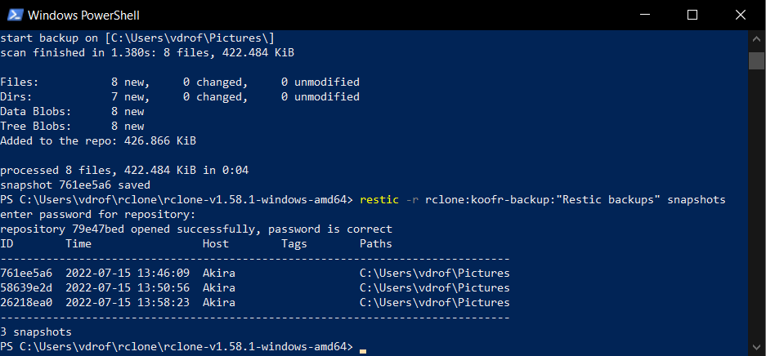Click the scrollbar up arrow
The width and height of the screenshot is (766, 356).
(757, 38)
